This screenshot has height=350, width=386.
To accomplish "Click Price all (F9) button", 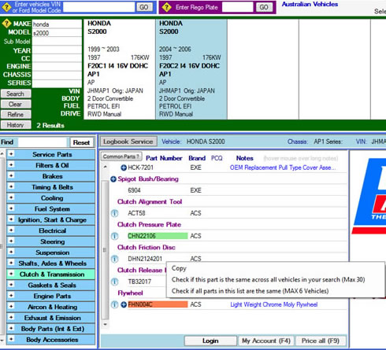I will tap(321, 341).
